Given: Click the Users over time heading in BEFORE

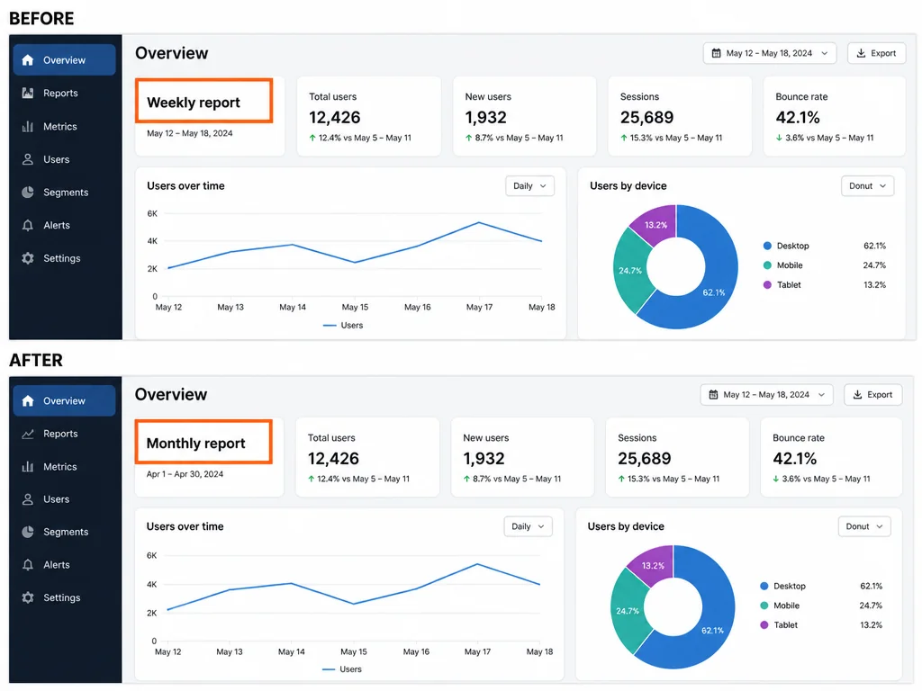Looking at the screenshot, I should click(x=185, y=185).
